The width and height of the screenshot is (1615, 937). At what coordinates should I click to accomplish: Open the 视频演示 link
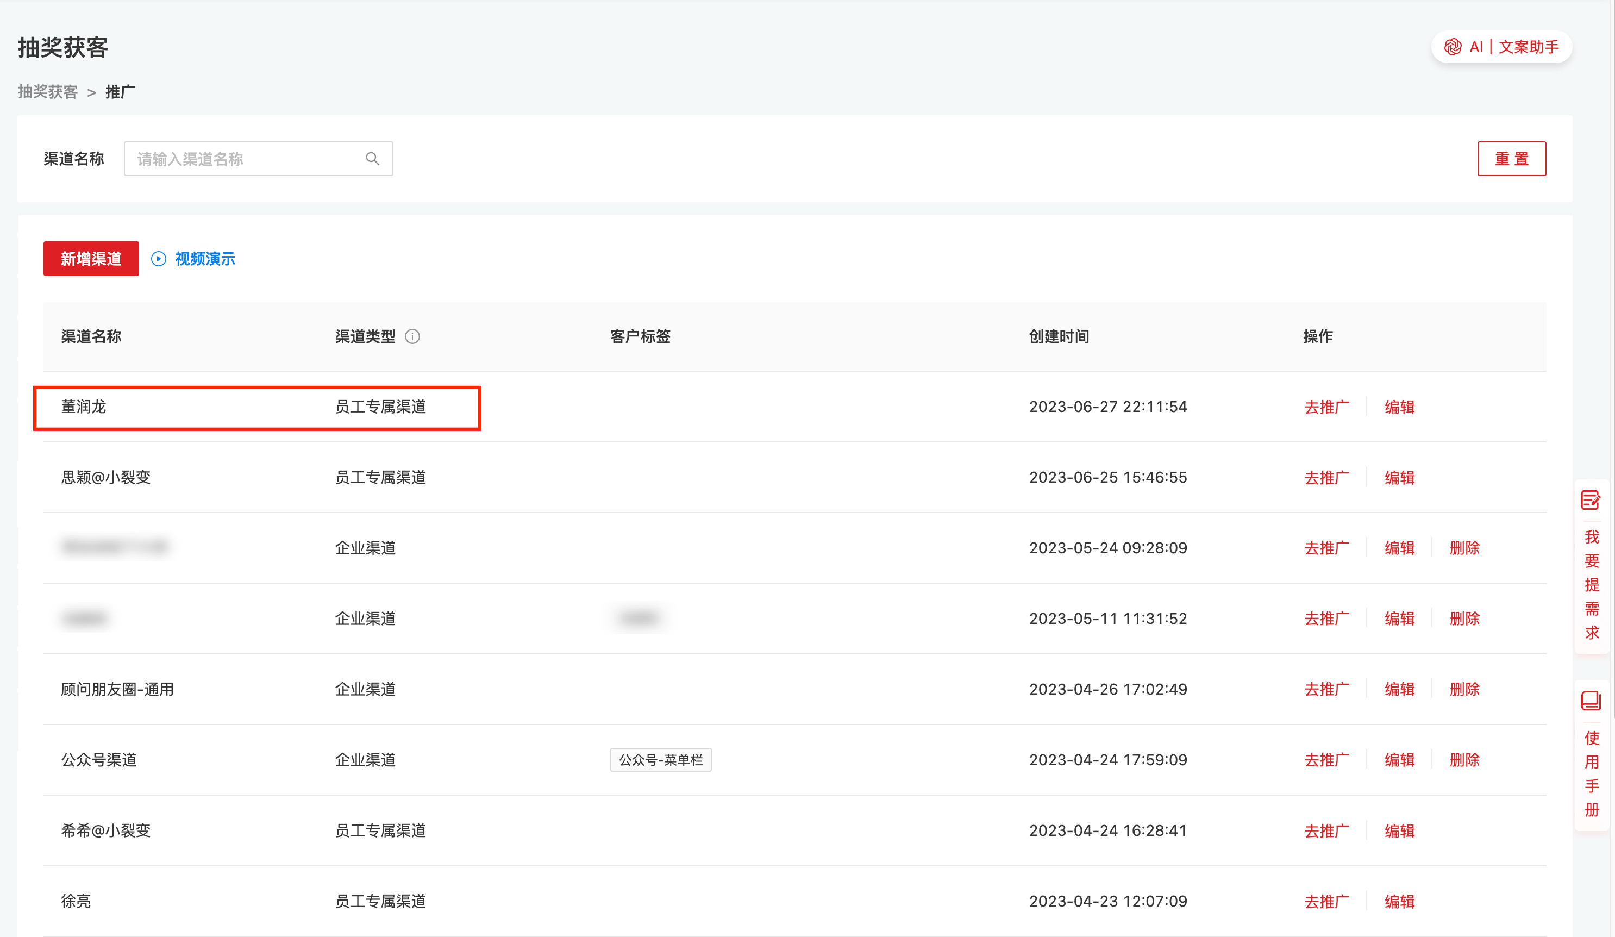click(x=205, y=259)
